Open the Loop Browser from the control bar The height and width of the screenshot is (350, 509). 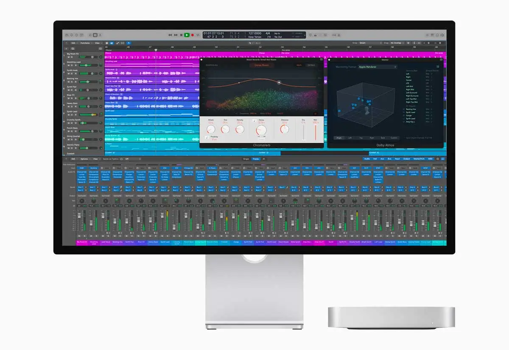click(x=438, y=35)
